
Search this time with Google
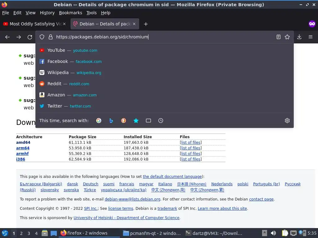99,121
